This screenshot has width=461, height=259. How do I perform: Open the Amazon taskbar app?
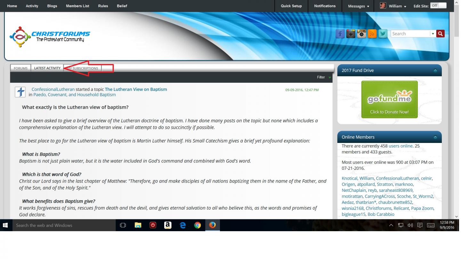[x=167, y=225]
